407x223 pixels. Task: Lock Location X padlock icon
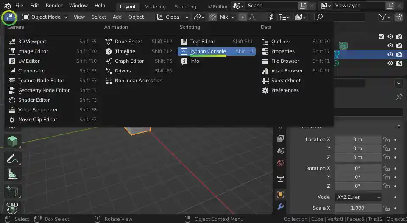point(387,139)
